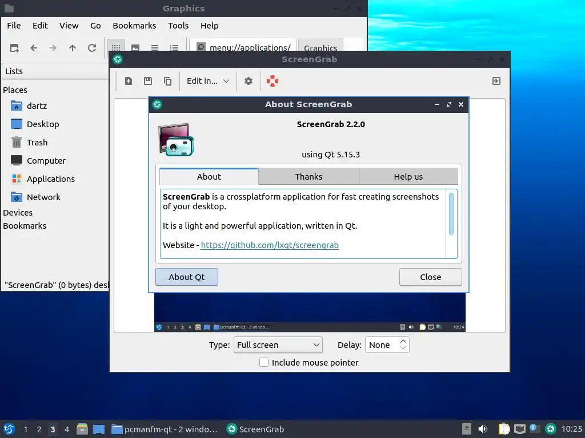The width and height of the screenshot is (585, 438).
Task: Open Trash in Places sidebar
Action: [x=29, y=142]
